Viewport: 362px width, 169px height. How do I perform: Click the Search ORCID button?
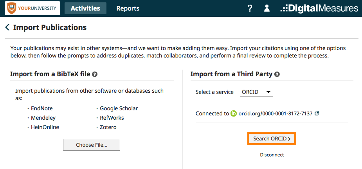click(272, 138)
